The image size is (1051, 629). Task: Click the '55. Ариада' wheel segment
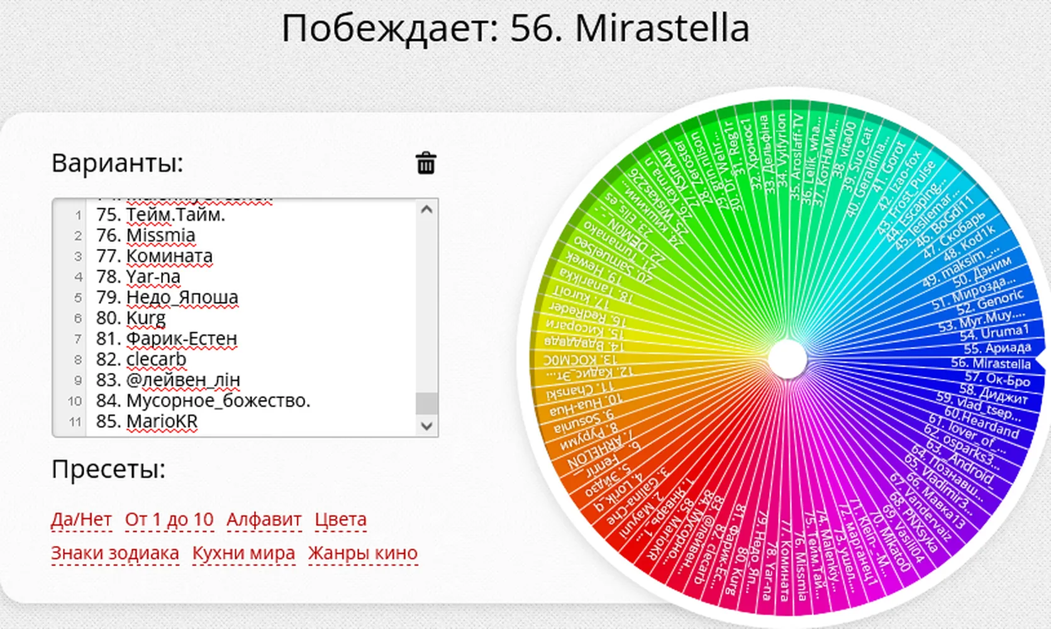coord(997,347)
